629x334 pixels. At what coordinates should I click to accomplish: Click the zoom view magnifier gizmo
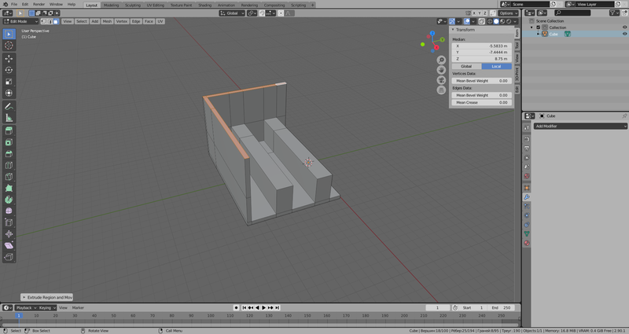442,61
